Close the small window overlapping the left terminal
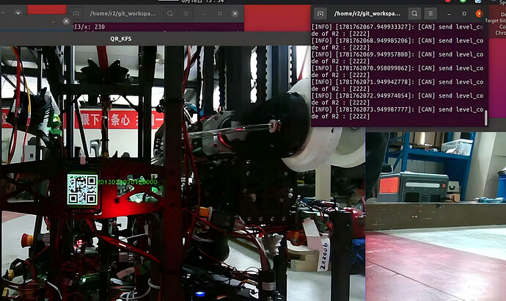The width and height of the screenshot is (506, 301). 66,21
